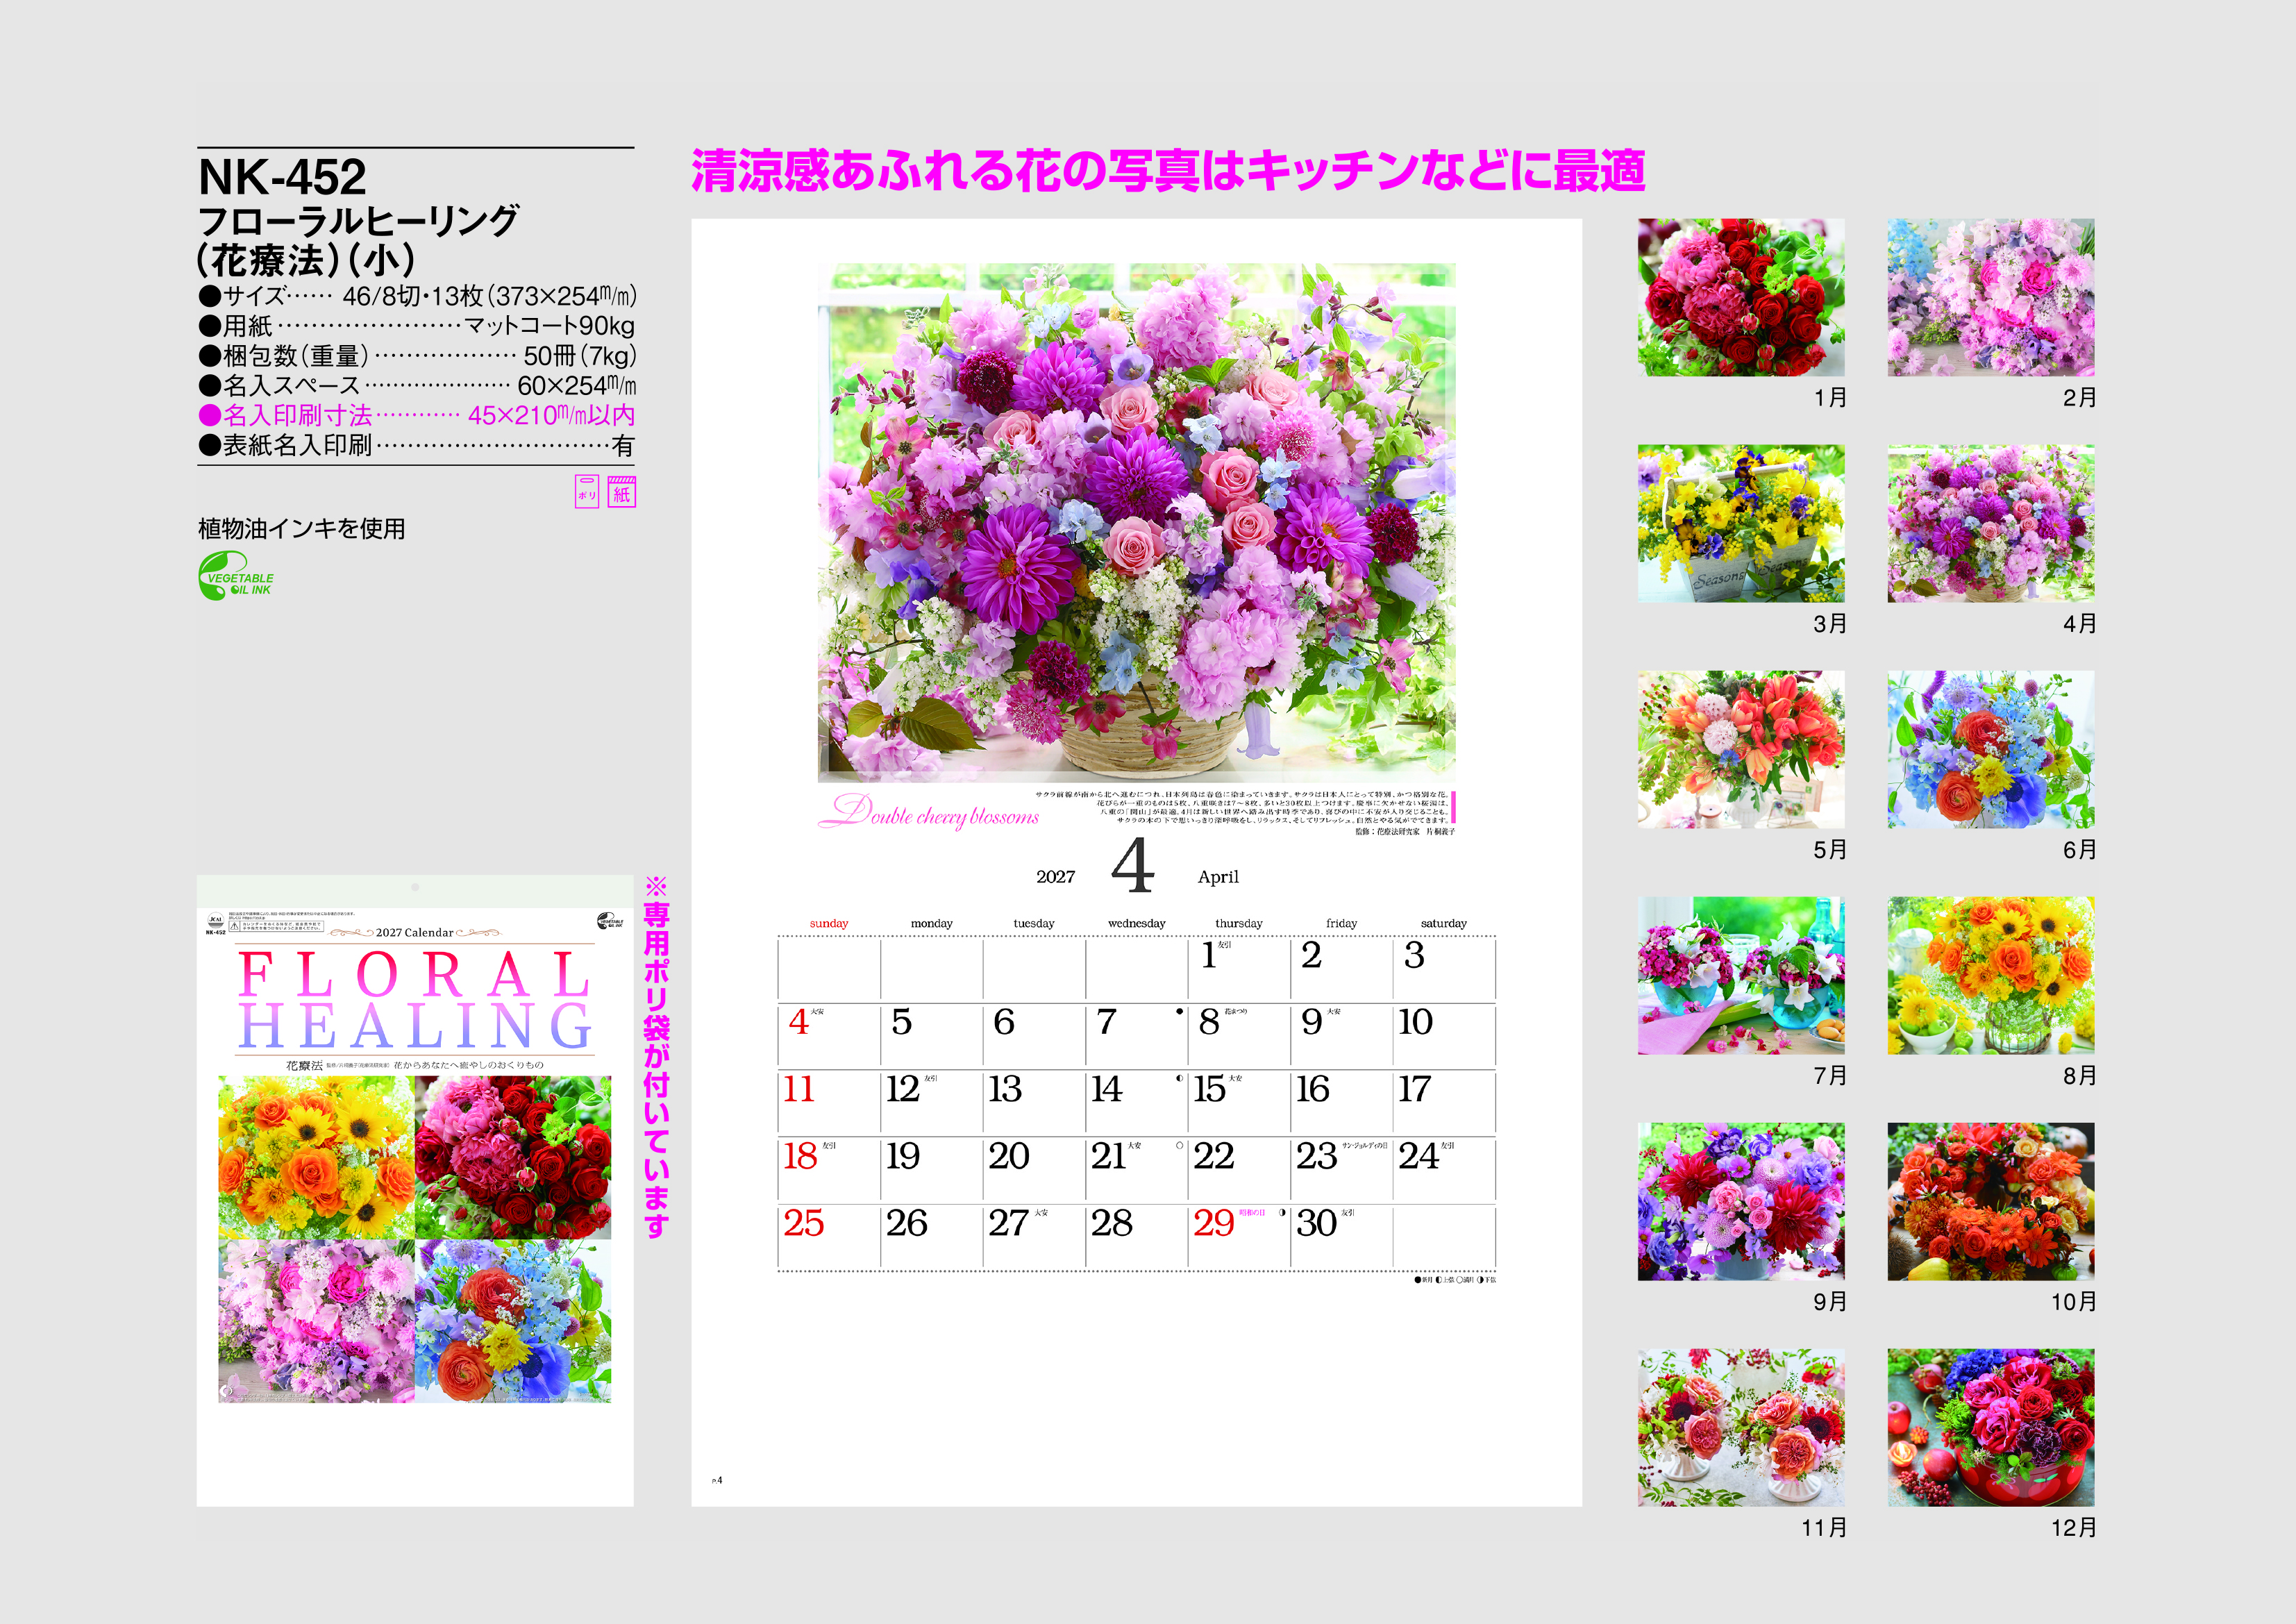This screenshot has height=1624, width=2296.
Task: Click the small JCAL logo on cover
Action: pos(215,920)
